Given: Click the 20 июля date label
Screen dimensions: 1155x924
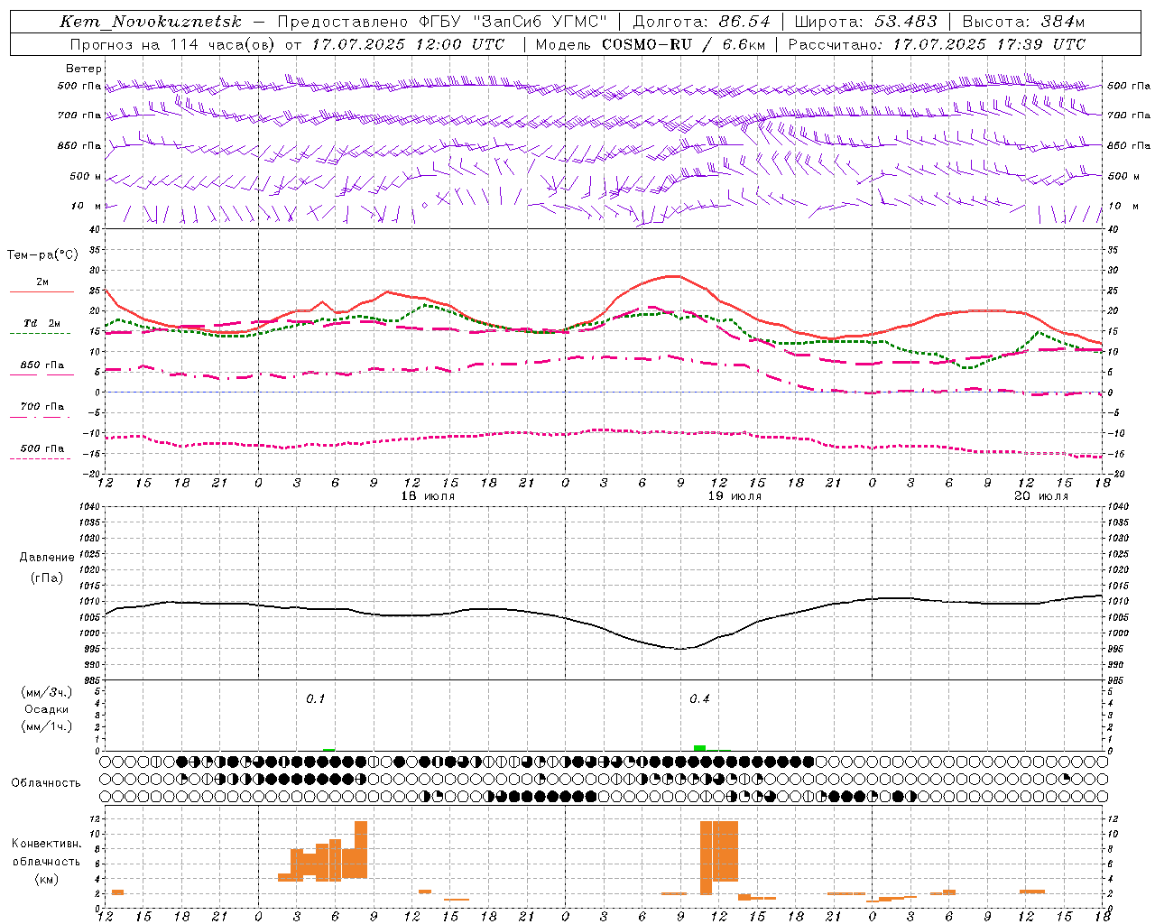Looking at the screenshot, I should 1041,496.
